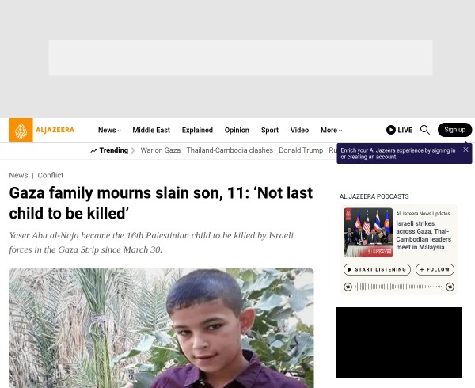Screen dimensions: 475x388
Task: Open the War on Gaza trending link
Action: [x=161, y=150]
